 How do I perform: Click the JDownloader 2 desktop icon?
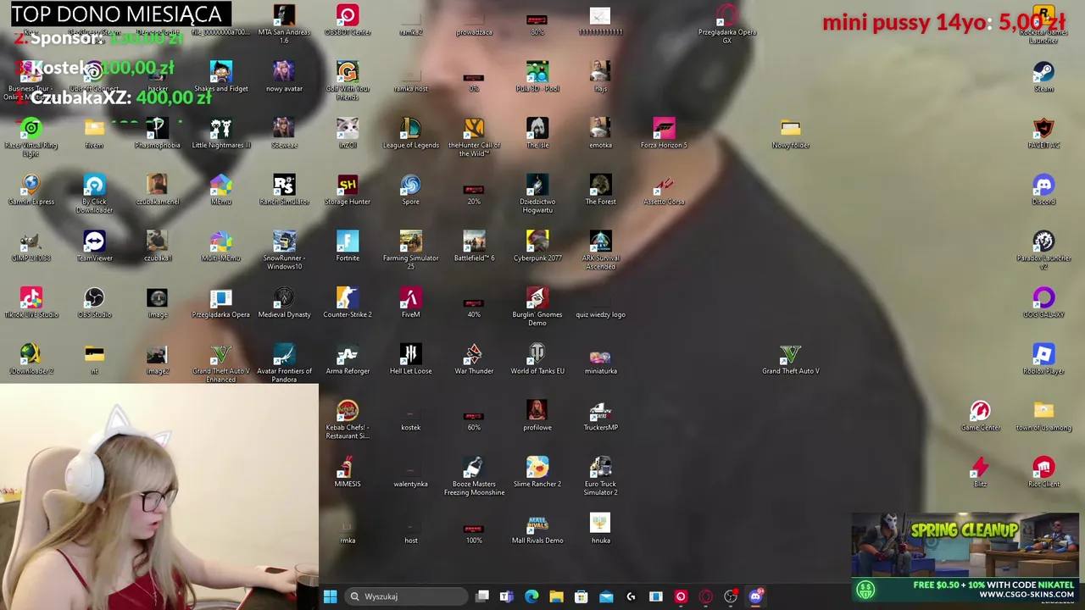[x=31, y=354]
